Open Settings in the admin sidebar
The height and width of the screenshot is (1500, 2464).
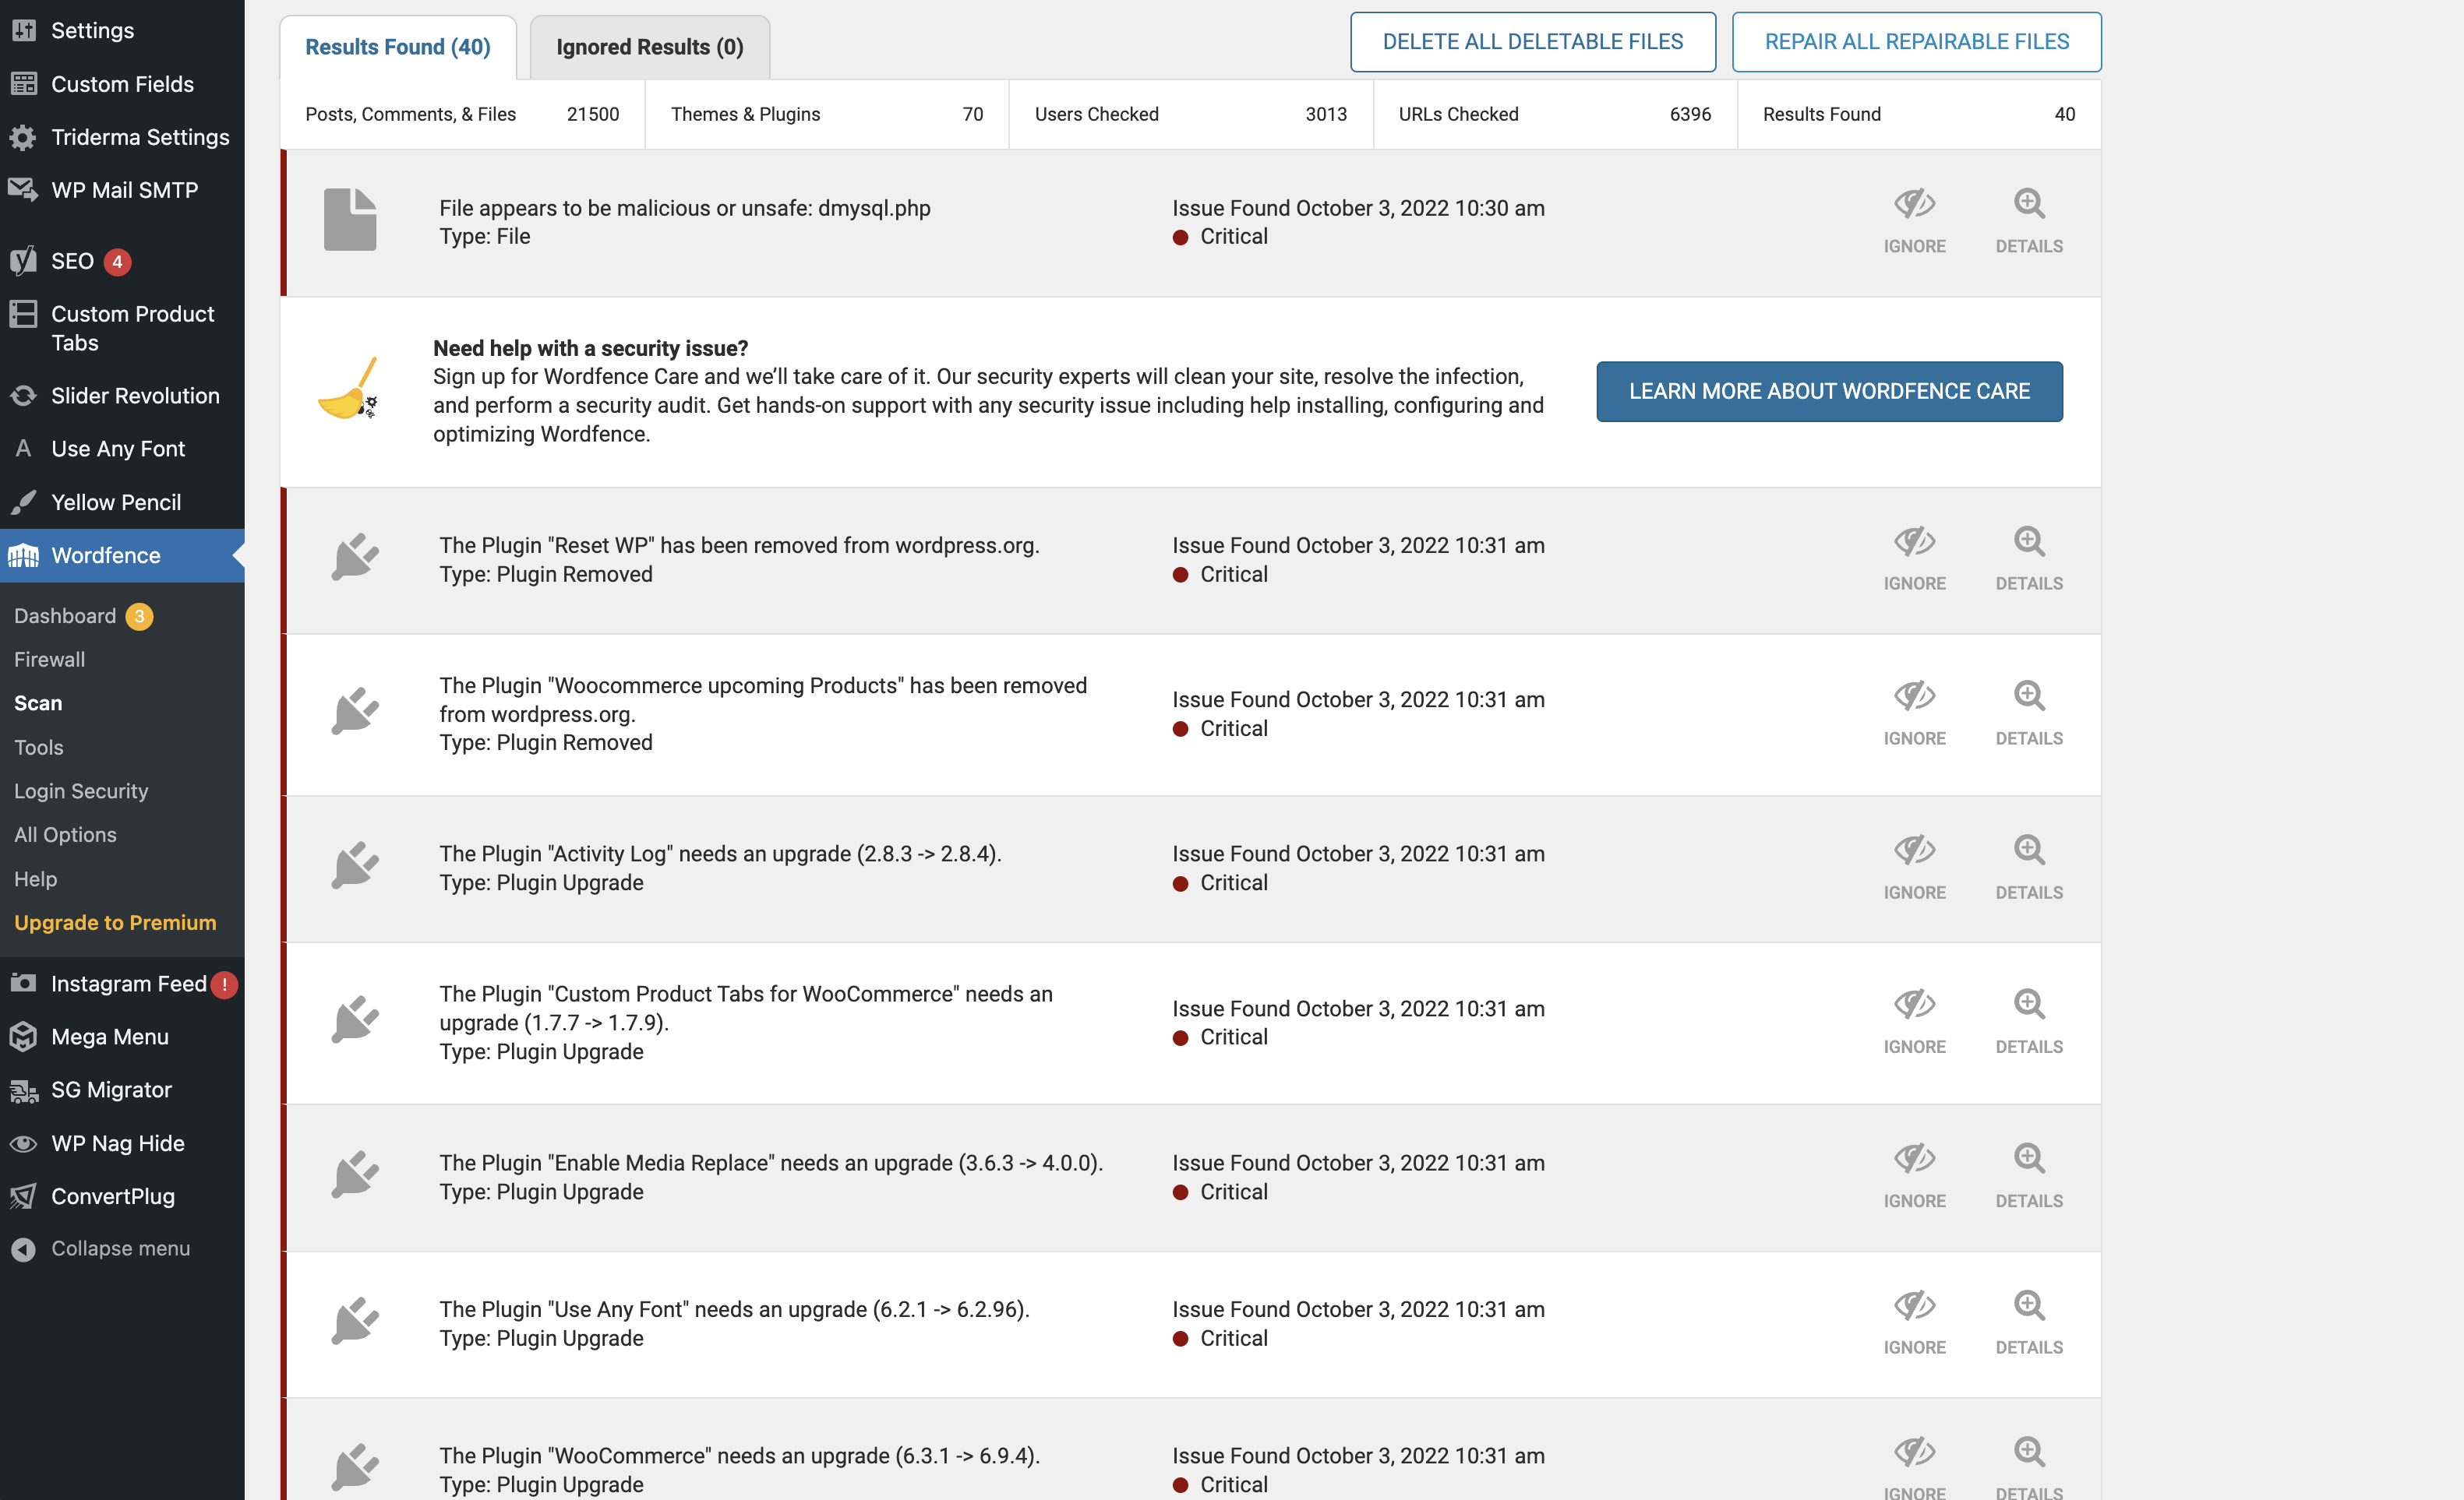(x=122, y=30)
